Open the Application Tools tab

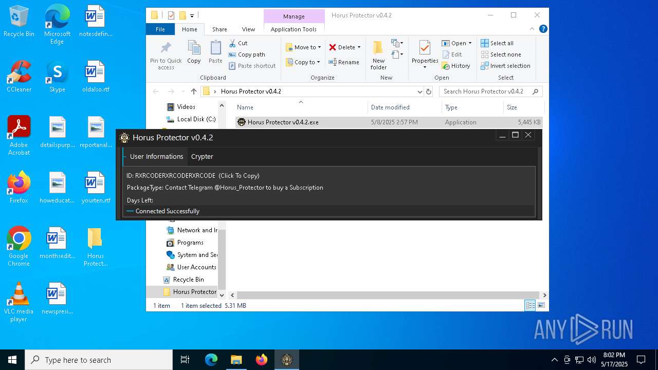tap(294, 29)
